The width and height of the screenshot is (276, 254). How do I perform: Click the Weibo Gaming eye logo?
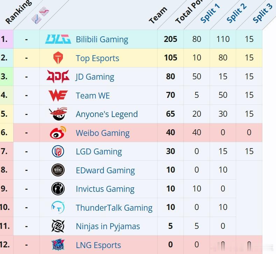tap(58, 132)
